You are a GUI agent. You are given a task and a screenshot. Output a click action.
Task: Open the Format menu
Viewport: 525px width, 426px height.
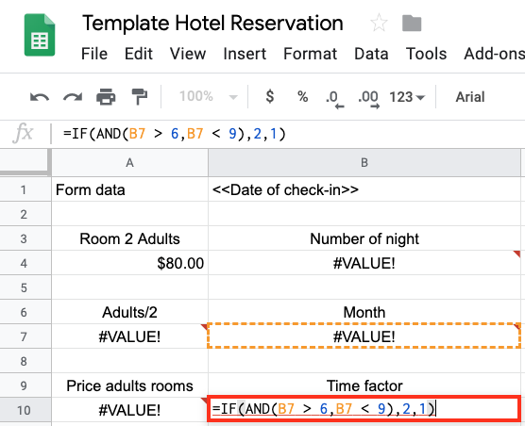pyautogui.click(x=310, y=54)
